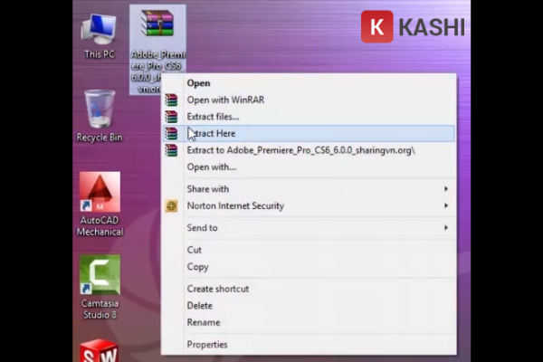Choose Copy in the context menu

(x=197, y=267)
